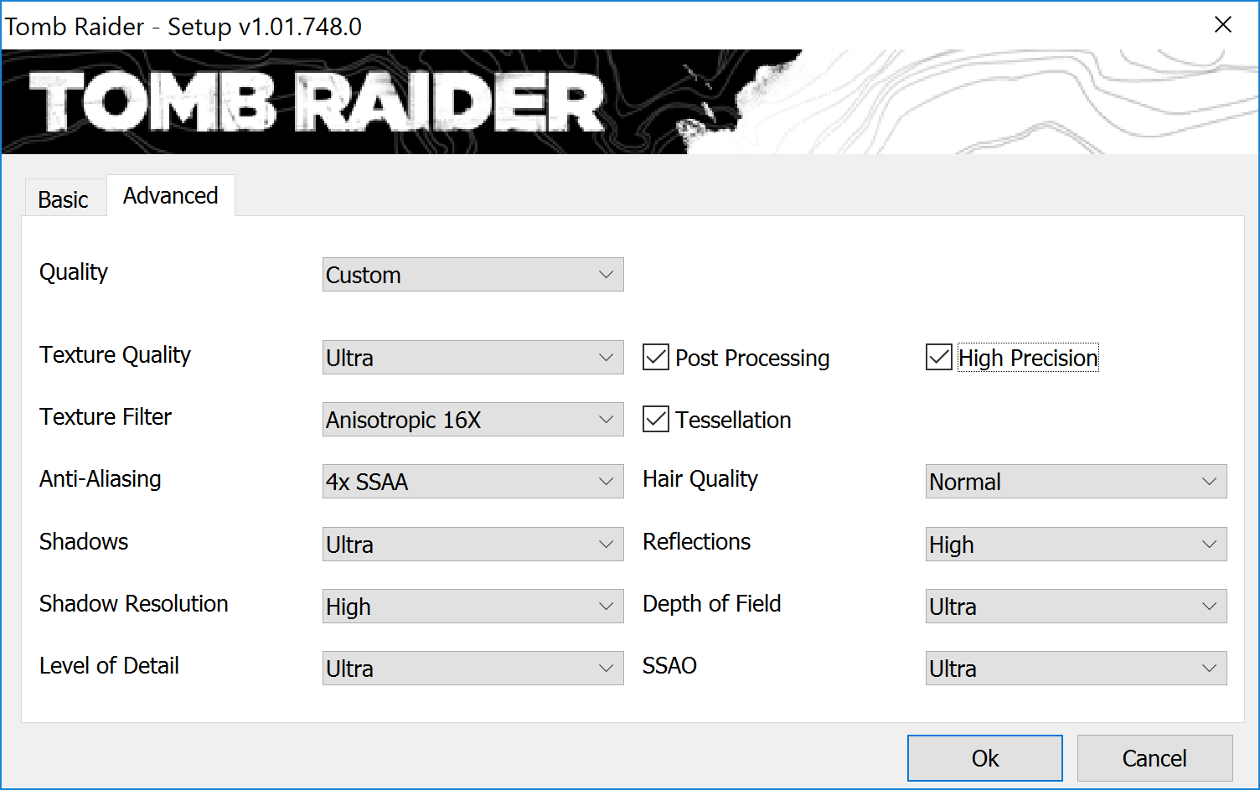Expand the SSAO dropdown
1260x790 pixels.
[x=1076, y=669]
